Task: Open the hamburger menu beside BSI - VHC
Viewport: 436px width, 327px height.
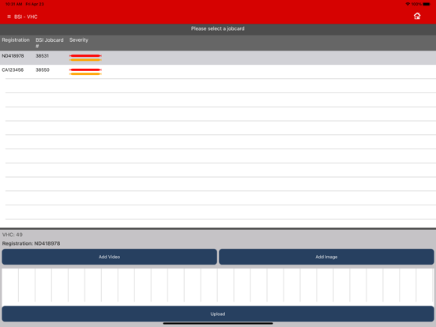Action: tap(9, 17)
